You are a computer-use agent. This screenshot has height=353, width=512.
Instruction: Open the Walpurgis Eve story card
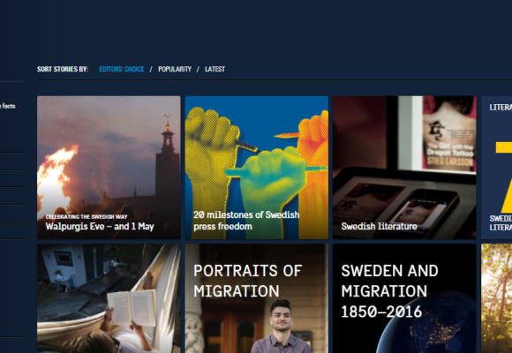tap(109, 168)
